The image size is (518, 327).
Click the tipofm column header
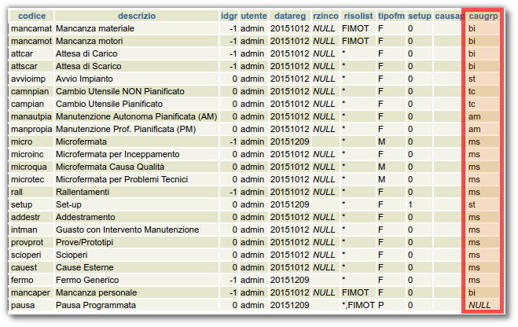pos(391,16)
